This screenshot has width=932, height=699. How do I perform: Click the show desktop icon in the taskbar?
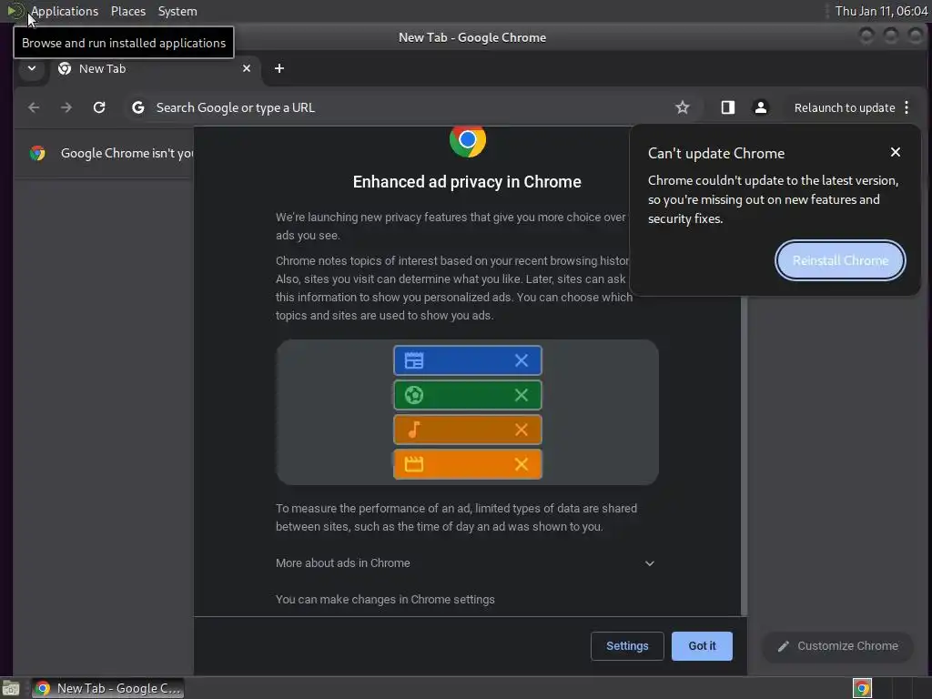(x=11, y=688)
